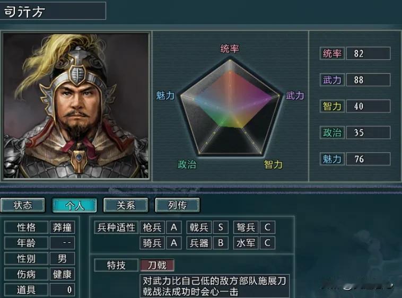402x298 pixels.
Task: Switch to the 状态 tab
Action: [23, 205]
